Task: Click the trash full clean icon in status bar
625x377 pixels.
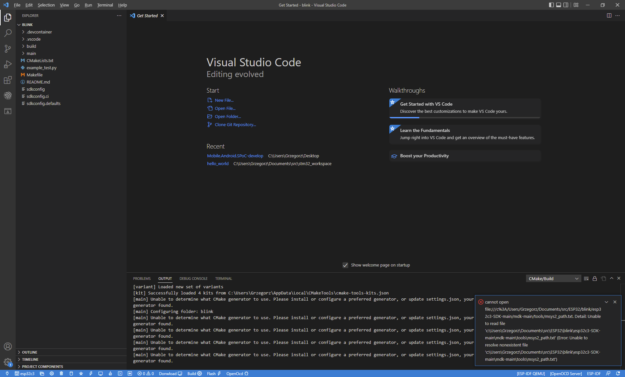Action: coord(61,374)
